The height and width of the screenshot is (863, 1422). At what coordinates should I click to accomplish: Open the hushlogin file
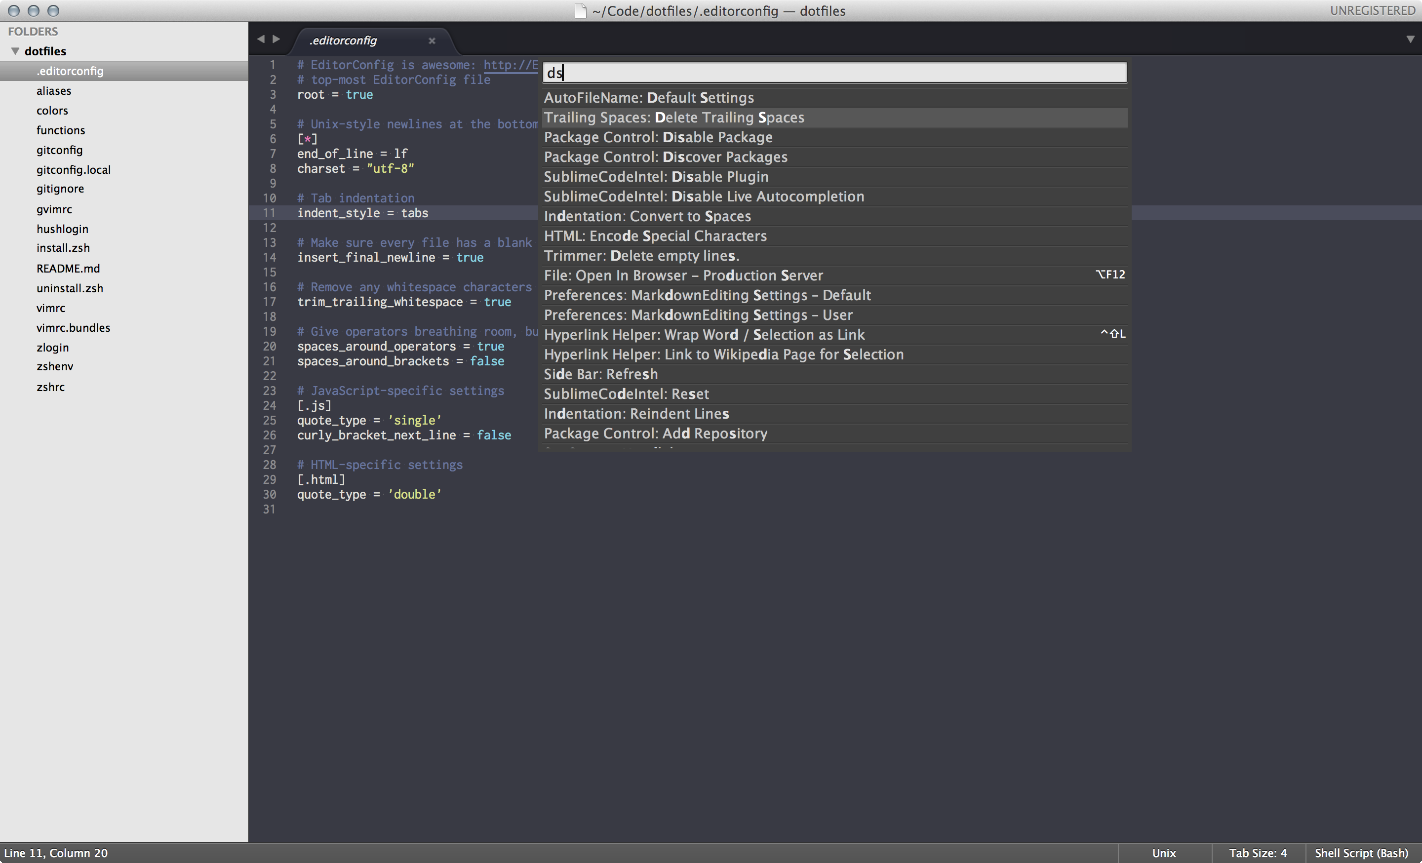coord(62,229)
